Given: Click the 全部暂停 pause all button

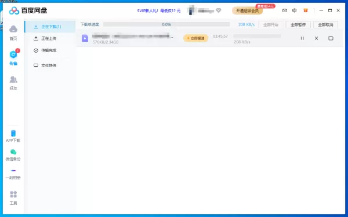Looking at the screenshot, I should point(298,24).
